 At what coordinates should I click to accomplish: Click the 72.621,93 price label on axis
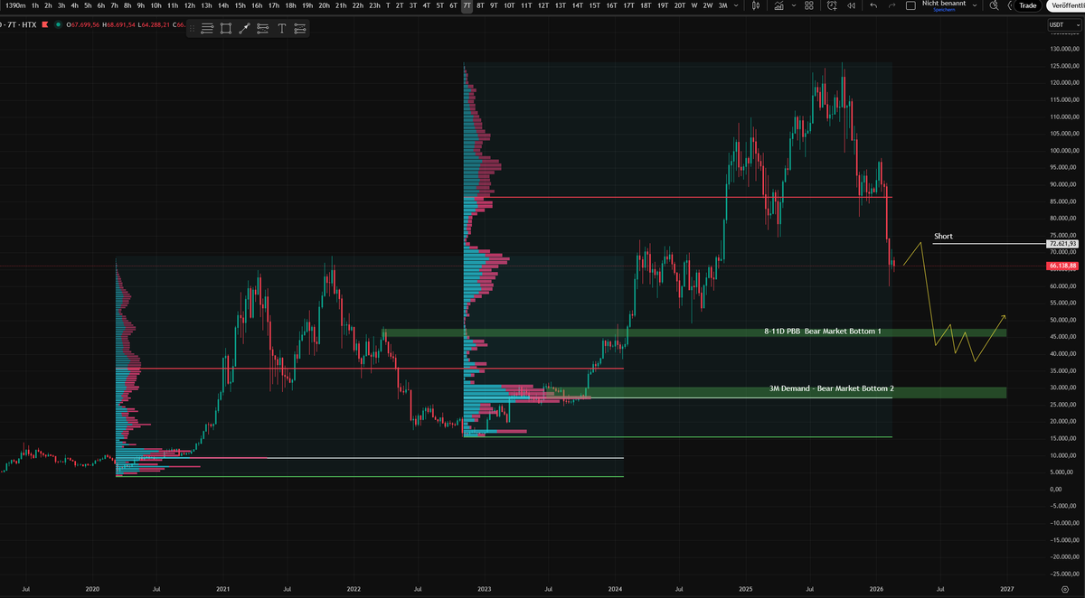[x=1064, y=244]
